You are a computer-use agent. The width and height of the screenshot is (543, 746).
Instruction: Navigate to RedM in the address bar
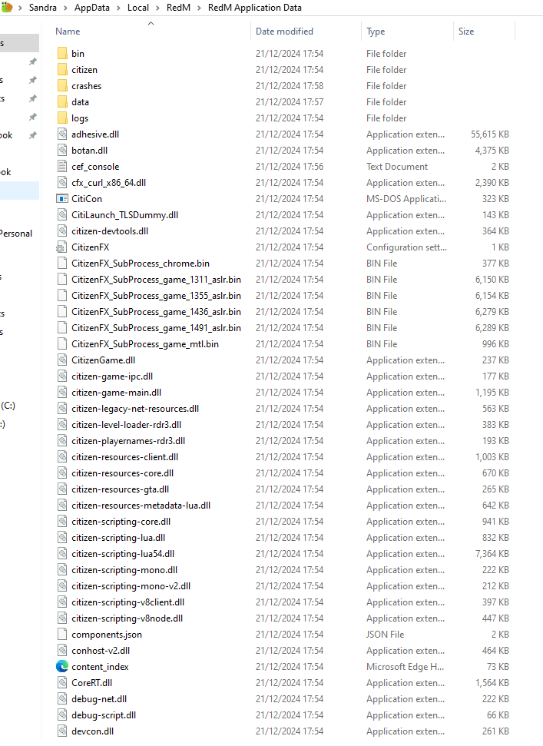coord(178,8)
